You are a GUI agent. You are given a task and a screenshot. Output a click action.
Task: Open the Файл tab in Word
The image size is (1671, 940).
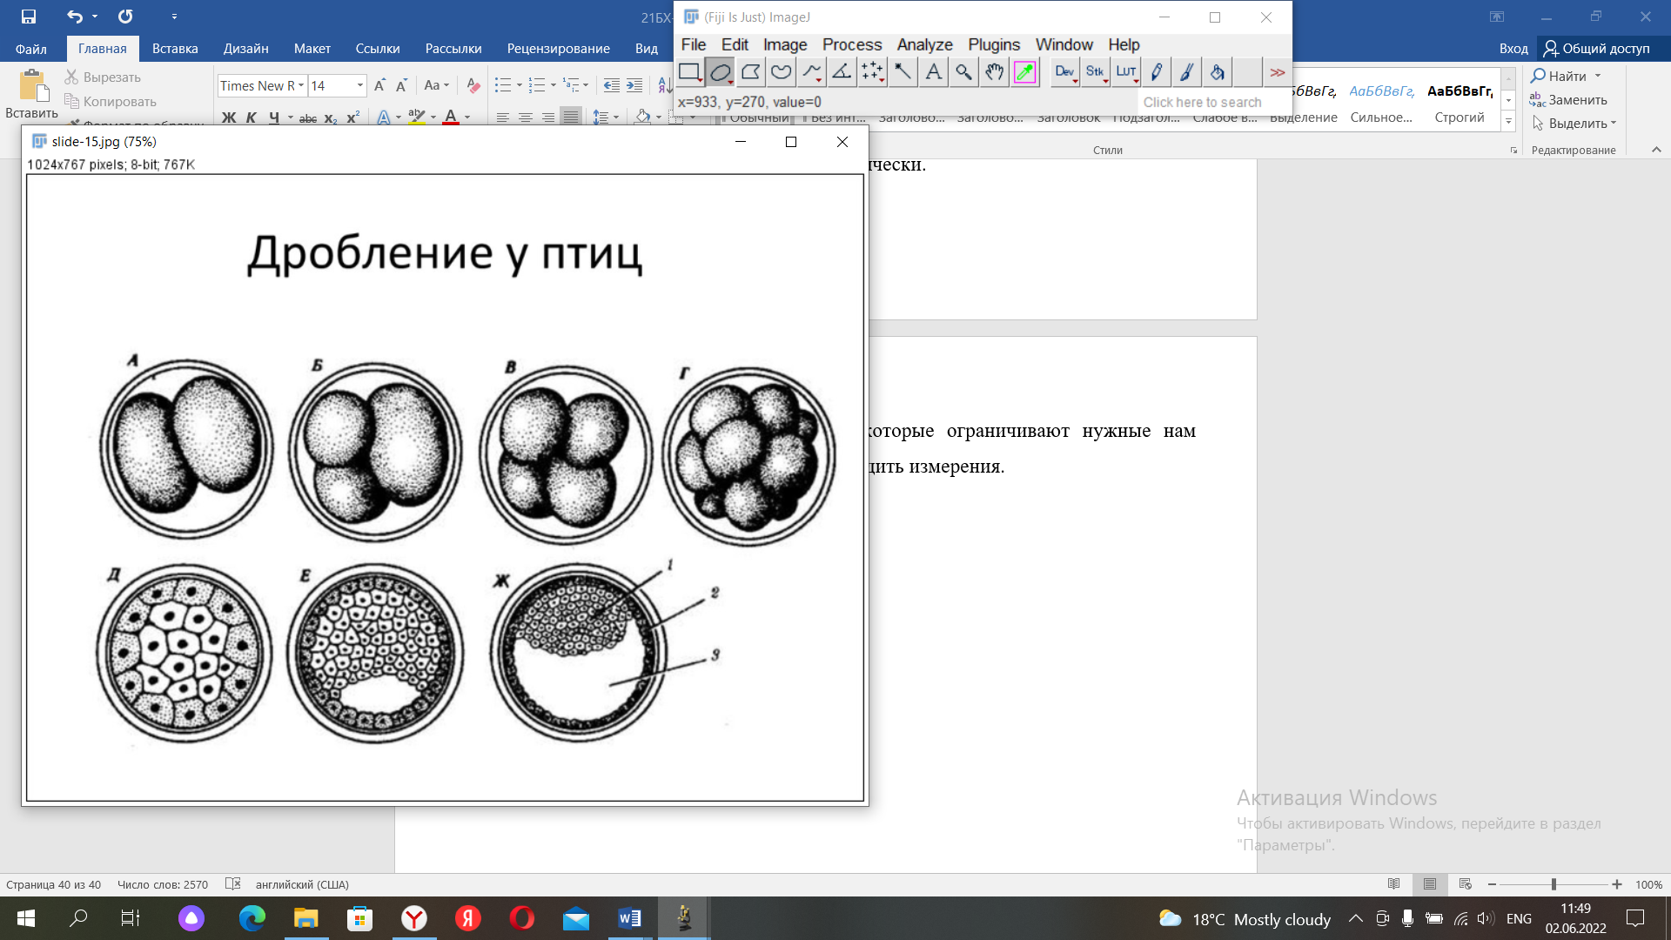pyautogui.click(x=31, y=49)
